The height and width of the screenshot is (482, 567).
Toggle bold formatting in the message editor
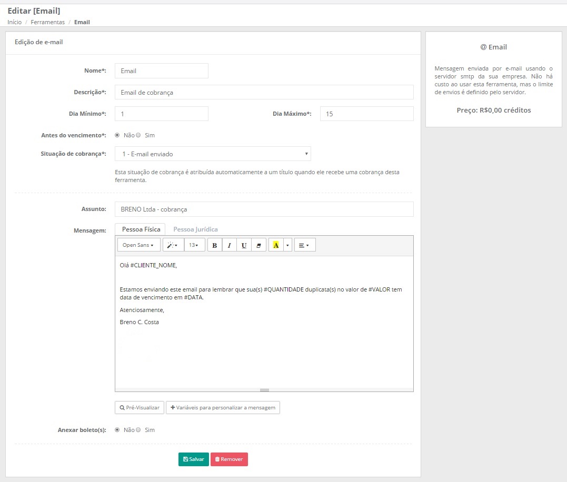(215, 245)
